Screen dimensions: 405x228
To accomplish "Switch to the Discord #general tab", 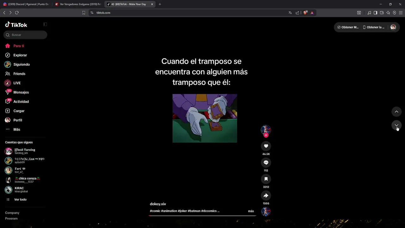I will pos(26,4).
